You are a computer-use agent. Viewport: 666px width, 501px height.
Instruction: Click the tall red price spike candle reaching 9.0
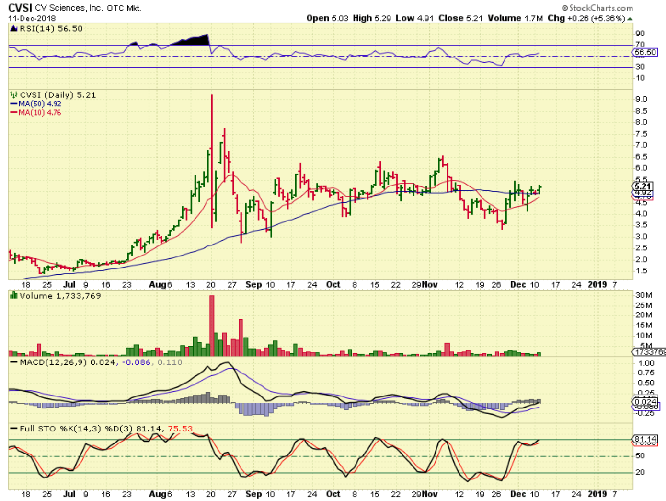[x=212, y=162]
